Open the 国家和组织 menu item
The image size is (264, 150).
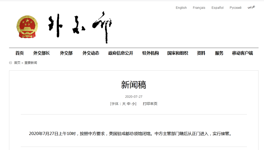click(x=178, y=53)
